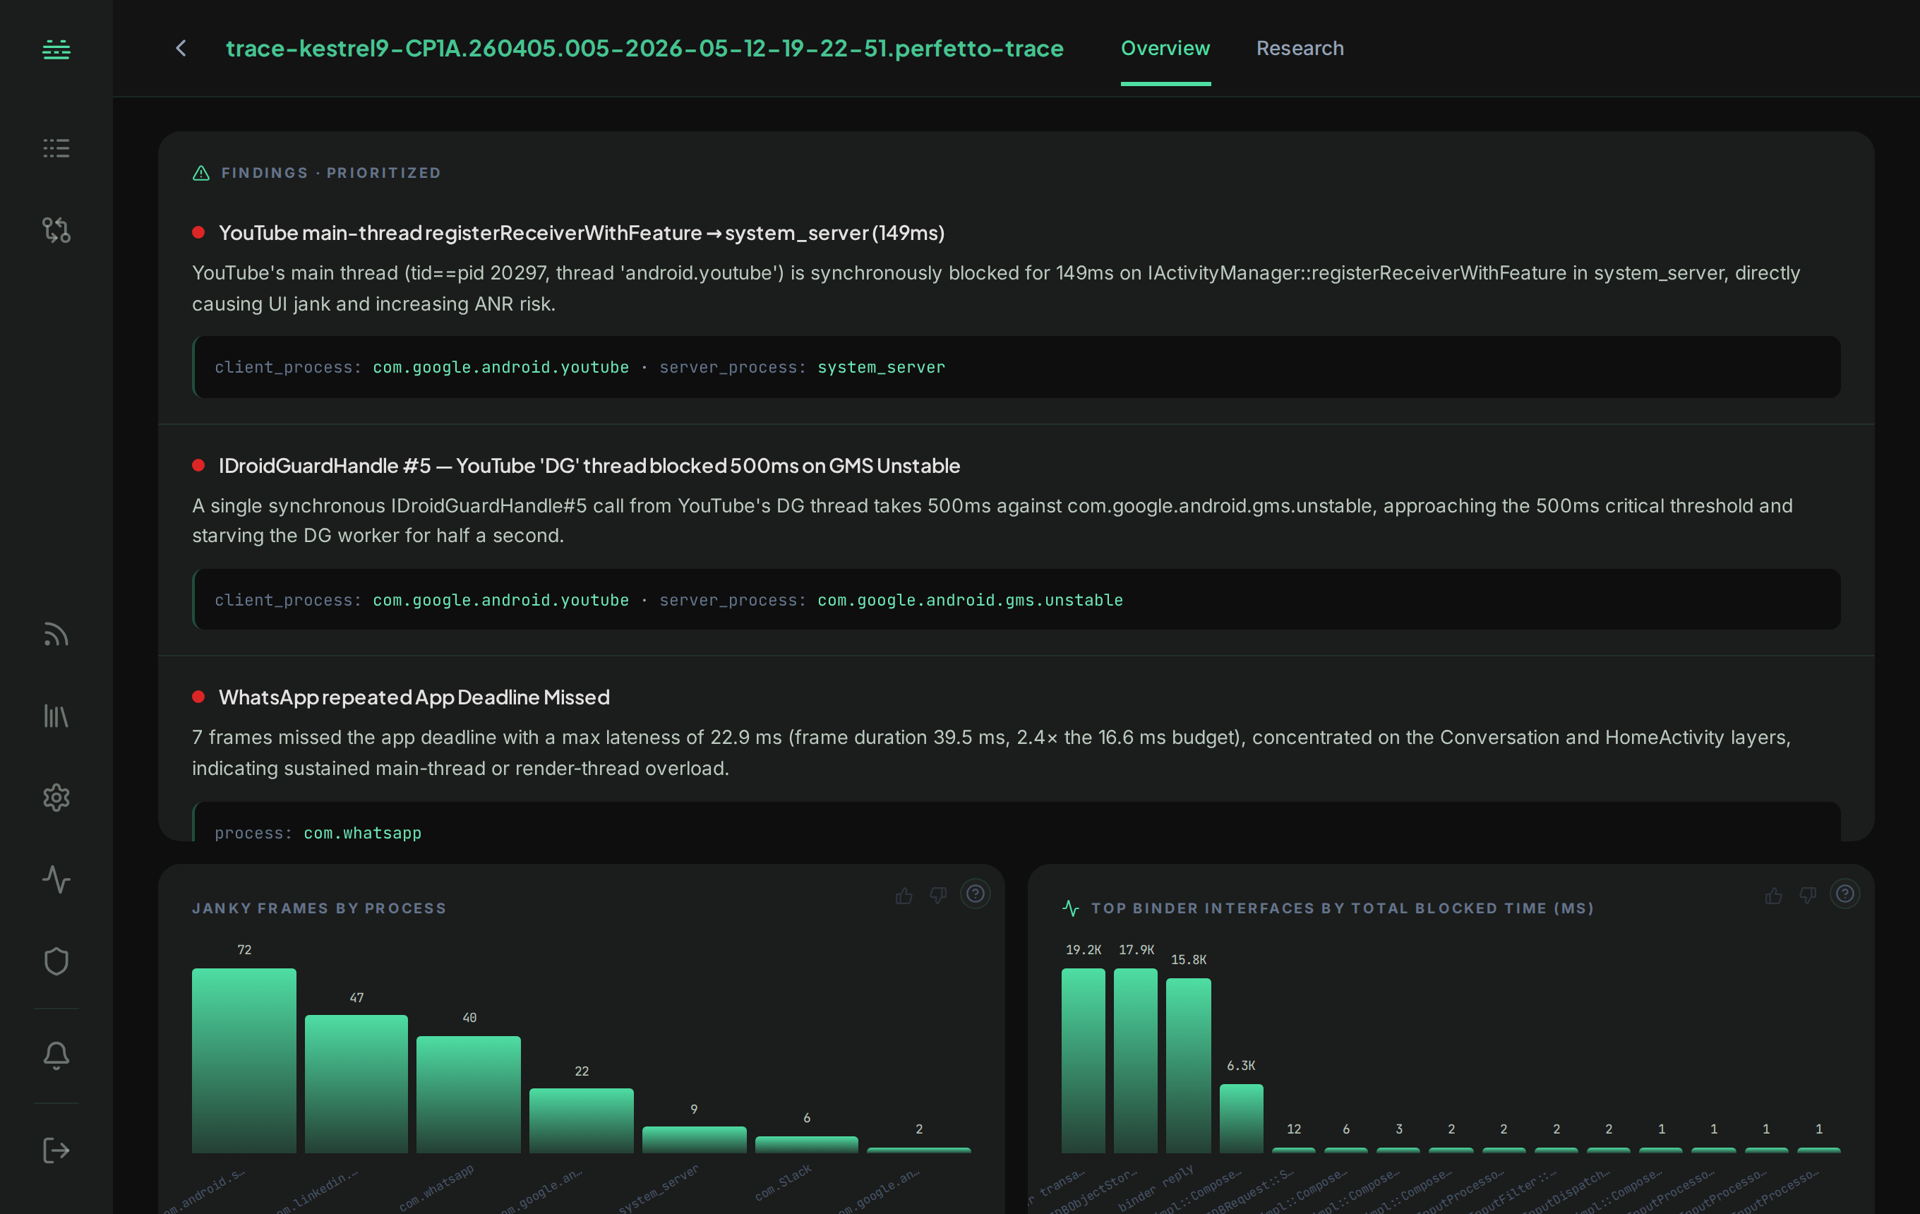Open the YouTube registerReceiverWithFeature finding
This screenshot has width=1920, height=1214.
pyautogui.click(x=581, y=233)
